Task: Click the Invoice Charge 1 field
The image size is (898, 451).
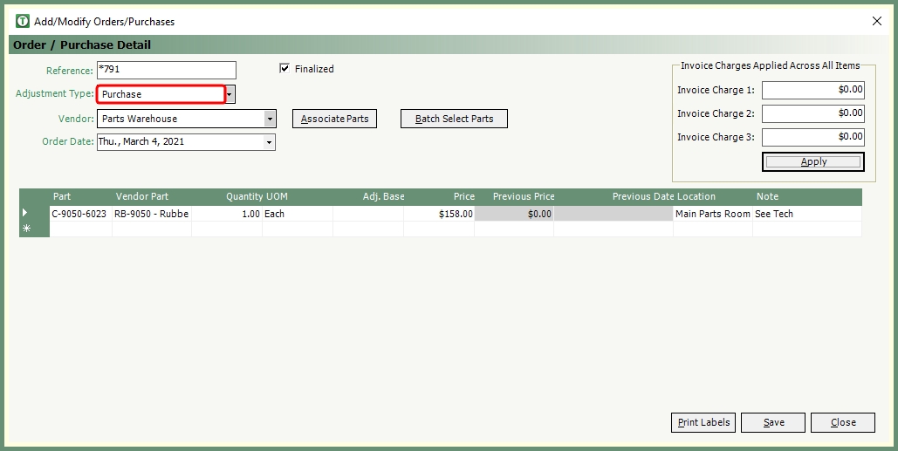Action: (812, 90)
